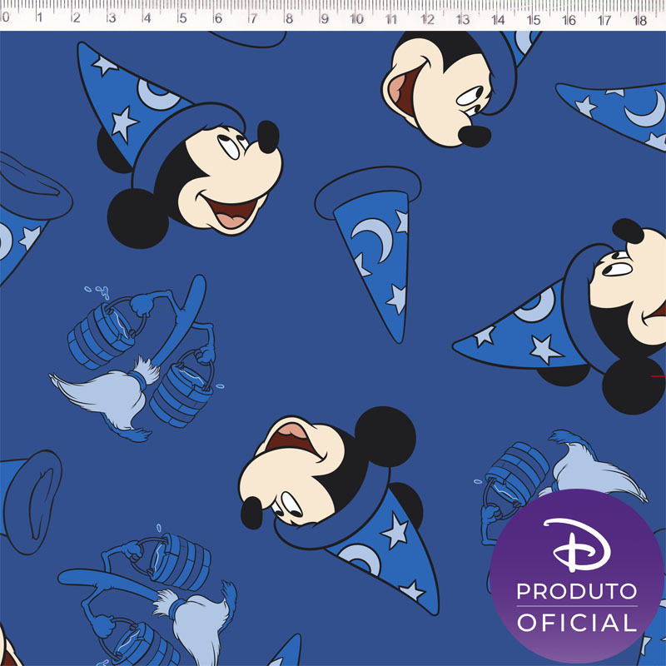Click the Disney D logo in badge
666x666 pixels.
576,544
